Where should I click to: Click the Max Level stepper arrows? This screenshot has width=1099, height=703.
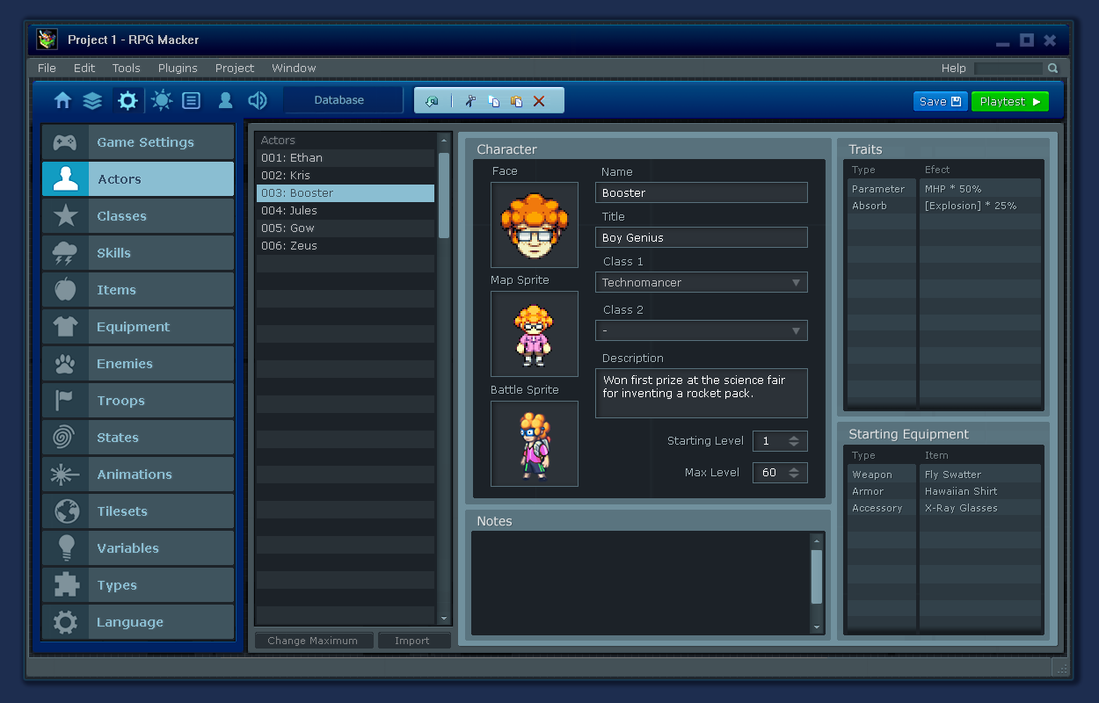(x=794, y=473)
